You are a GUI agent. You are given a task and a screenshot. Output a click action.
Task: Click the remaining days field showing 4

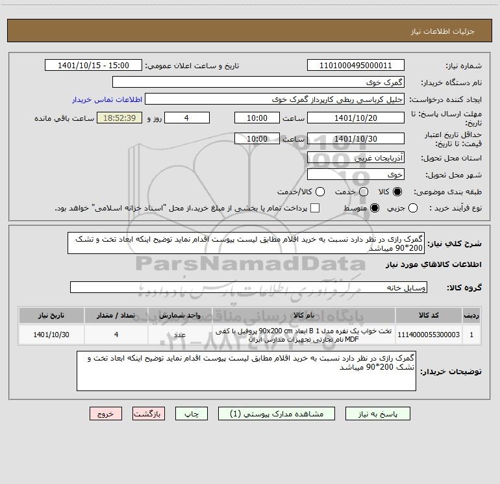pyautogui.click(x=187, y=118)
